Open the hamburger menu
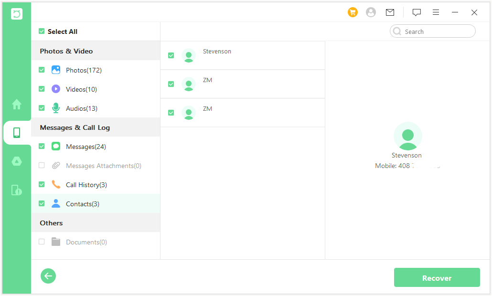This screenshot has height=296, width=492. click(436, 12)
